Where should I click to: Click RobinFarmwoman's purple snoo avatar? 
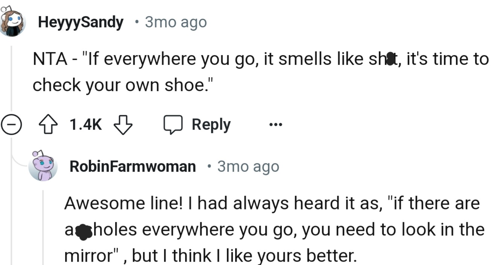(x=43, y=166)
